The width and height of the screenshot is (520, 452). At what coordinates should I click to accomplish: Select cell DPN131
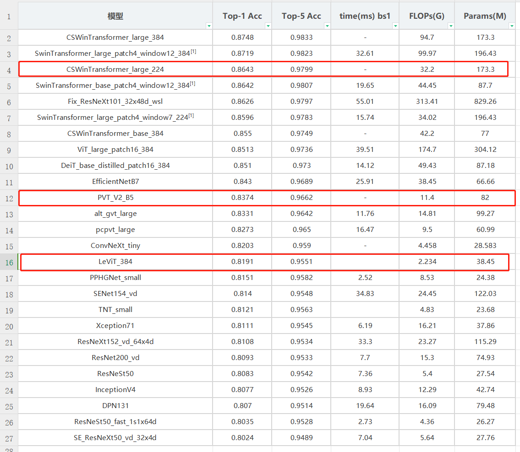click(115, 406)
